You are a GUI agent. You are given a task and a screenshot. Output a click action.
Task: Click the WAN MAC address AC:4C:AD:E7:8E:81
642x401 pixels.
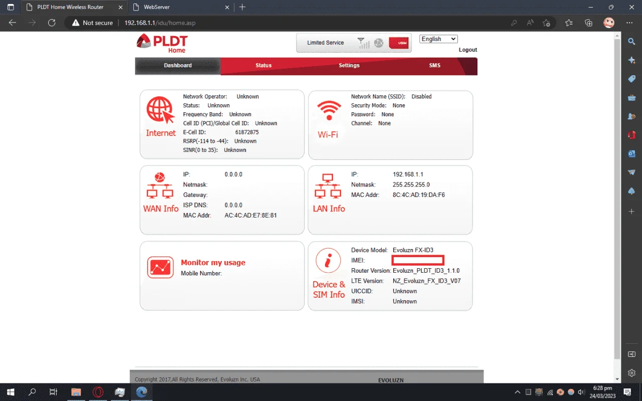(251, 216)
